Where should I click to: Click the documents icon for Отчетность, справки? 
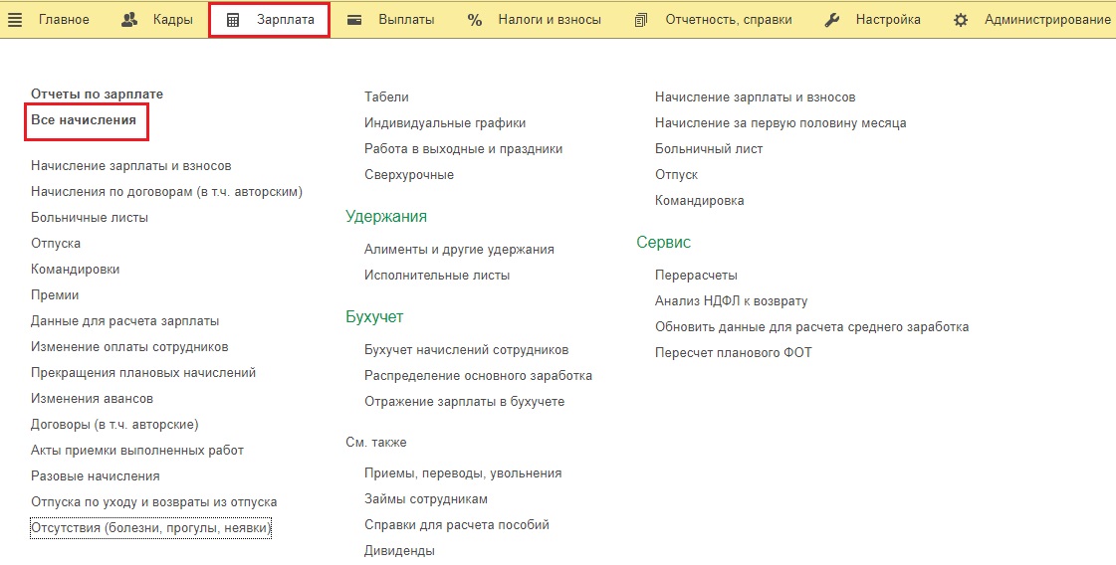(x=641, y=20)
